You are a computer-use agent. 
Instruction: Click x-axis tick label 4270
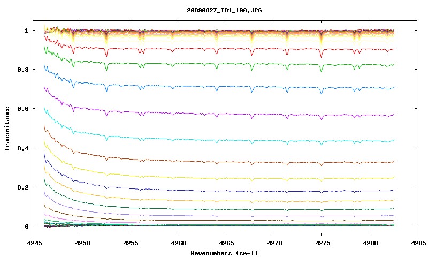[x=274, y=243]
